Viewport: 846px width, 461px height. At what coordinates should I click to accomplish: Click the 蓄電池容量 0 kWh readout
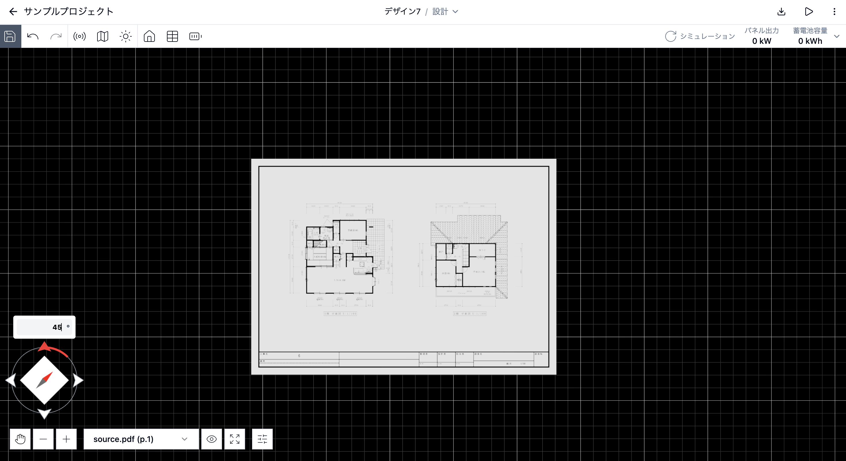pyautogui.click(x=810, y=36)
